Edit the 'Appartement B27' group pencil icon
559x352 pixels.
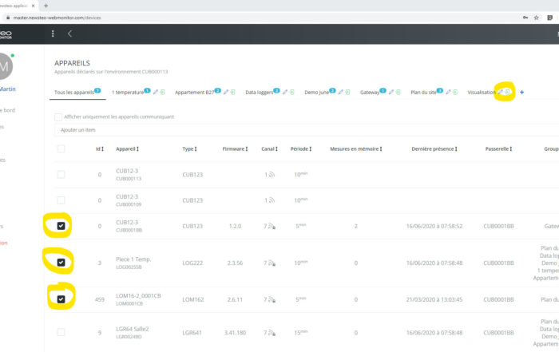[x=226, y=92]
